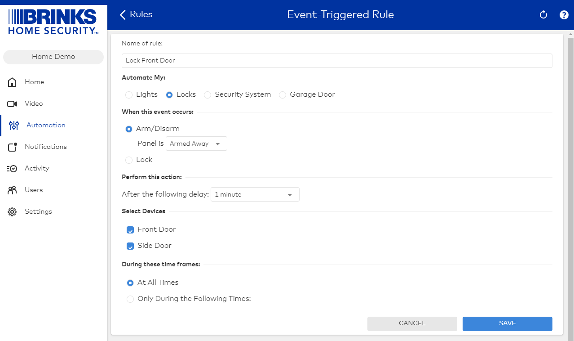The image size is (574, 341).
Task: Open the Settings menu item
Action: 53,211
